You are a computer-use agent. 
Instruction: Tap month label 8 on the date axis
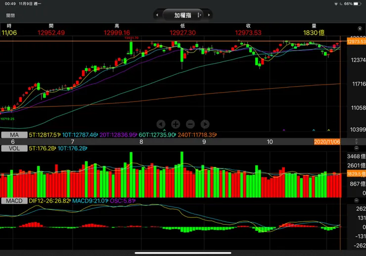pyautogui.click(x=141, y=142)
